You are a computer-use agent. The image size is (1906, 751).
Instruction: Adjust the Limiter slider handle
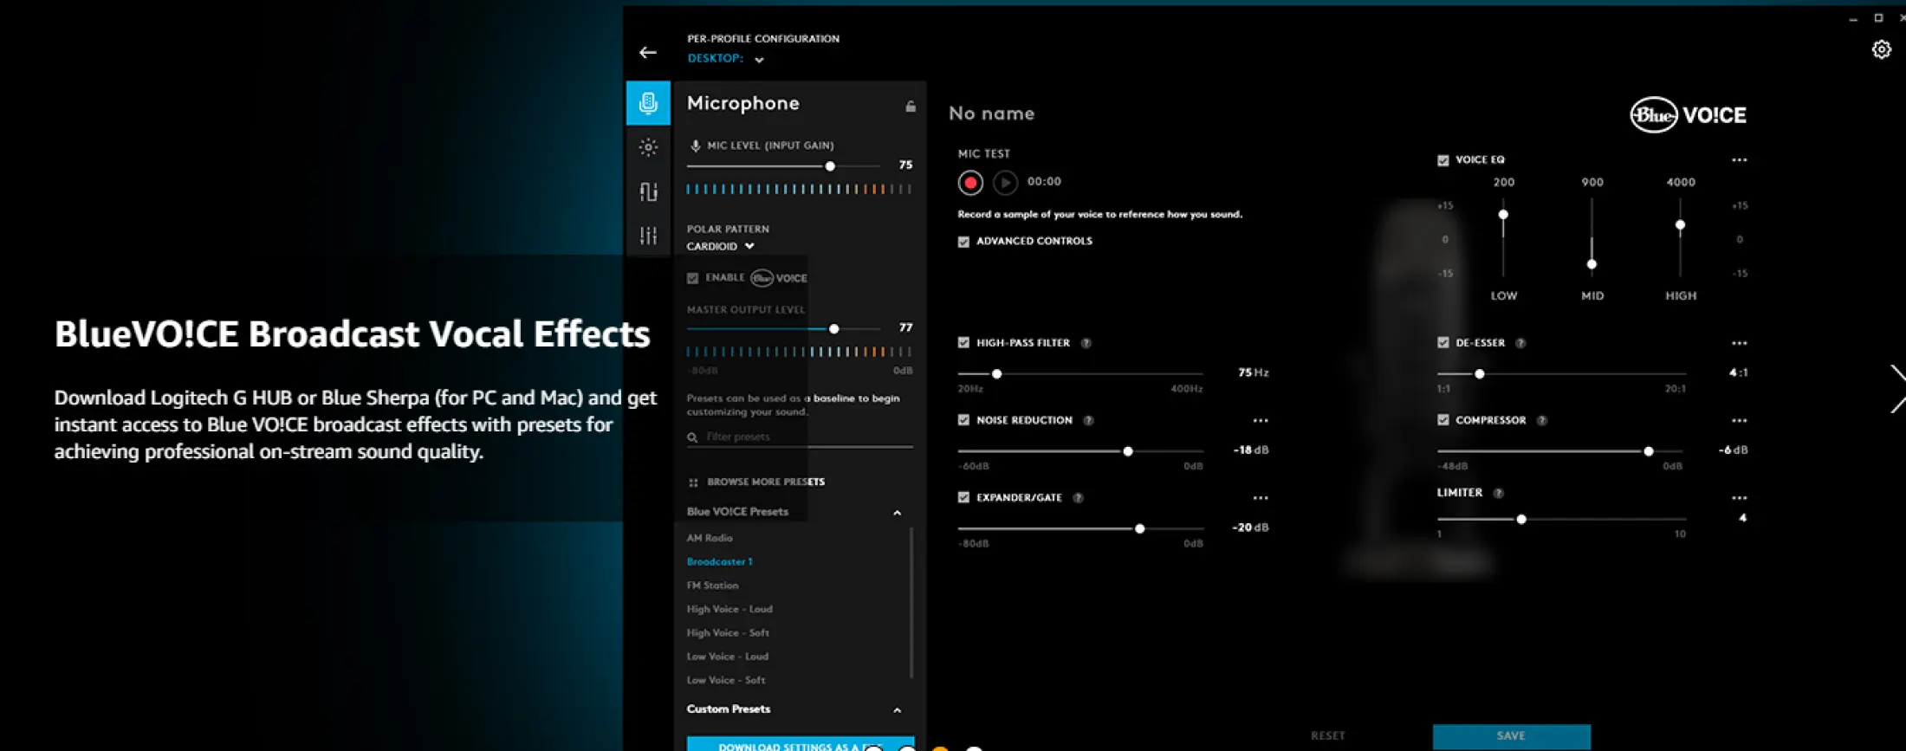(1520, 520)
